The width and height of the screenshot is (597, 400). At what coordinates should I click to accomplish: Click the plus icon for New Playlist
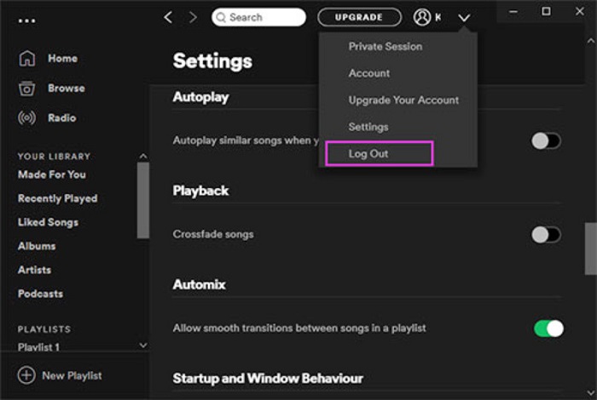(x=27, y=375)
